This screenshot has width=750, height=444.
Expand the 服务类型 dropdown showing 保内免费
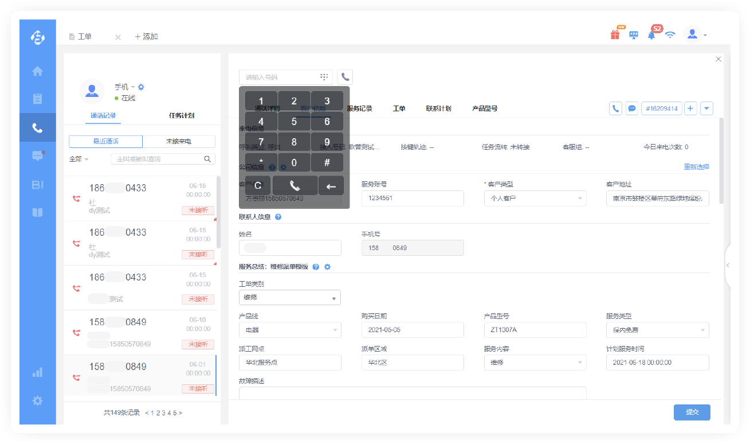coord(657,330)
